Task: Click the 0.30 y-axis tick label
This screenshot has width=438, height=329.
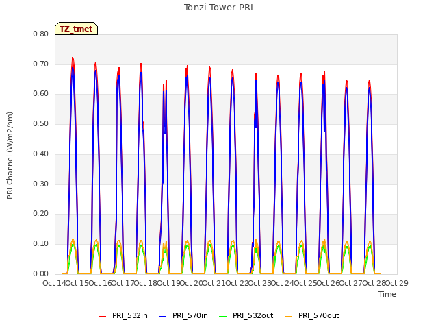Action: click(x=41, y=184)
